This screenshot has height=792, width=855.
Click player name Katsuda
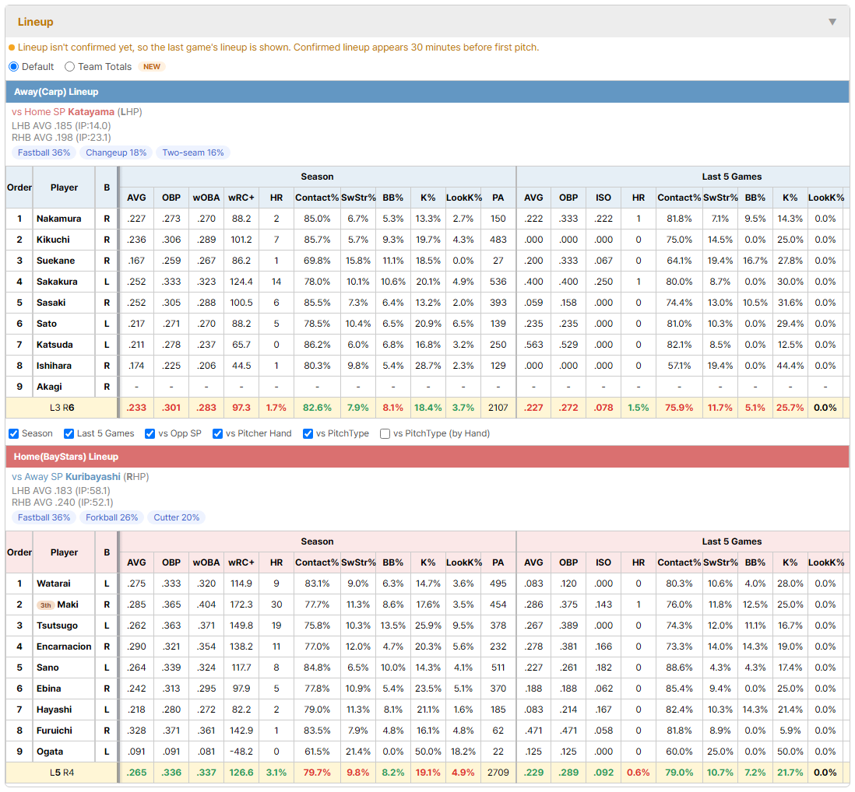55,345
